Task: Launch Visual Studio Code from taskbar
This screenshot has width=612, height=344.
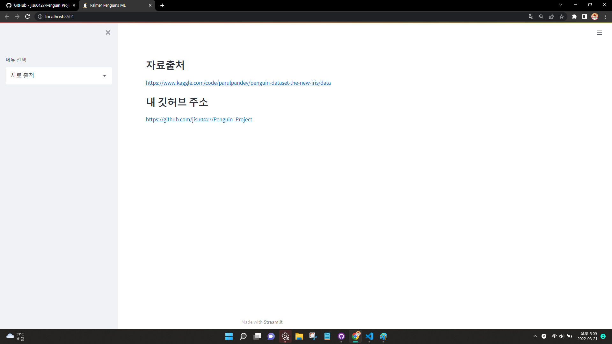Action: click(x=369, y=336)
